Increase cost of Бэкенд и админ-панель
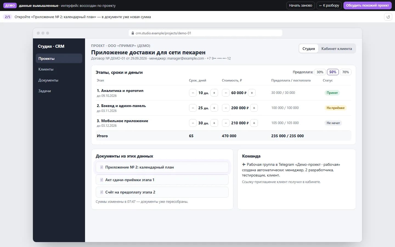This screenshot has width=395, height=247. [254, 108]
